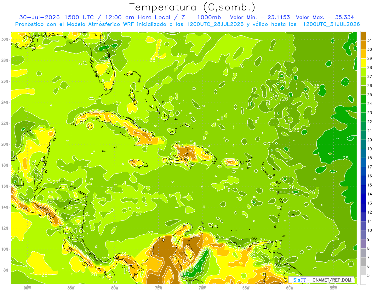378x292 pixels.
Task: Click the 10N latitude axis label
Action: pos(5,249)
